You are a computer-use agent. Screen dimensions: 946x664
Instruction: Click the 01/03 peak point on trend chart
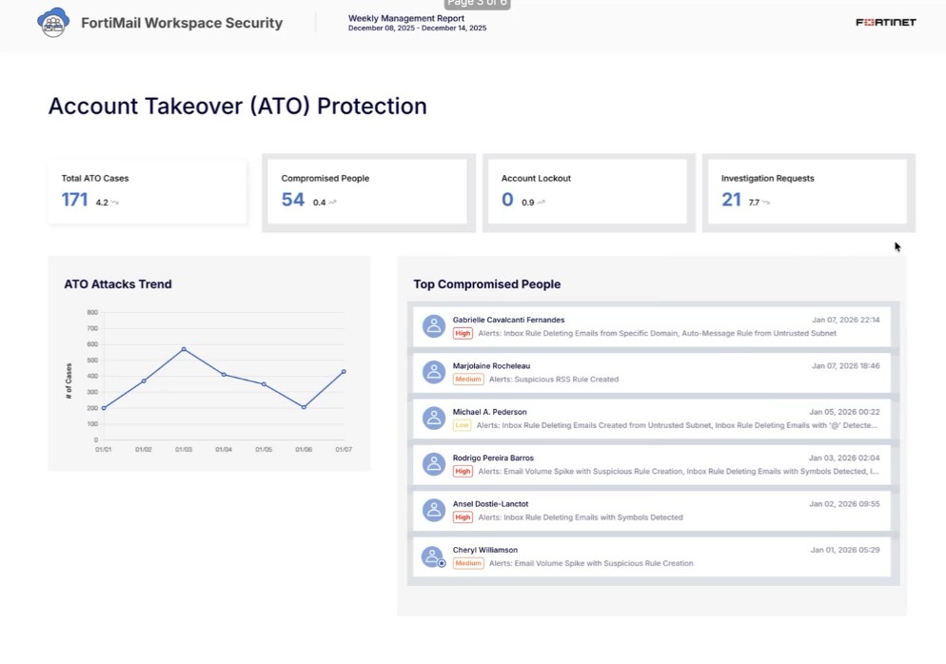click(184, 349)
